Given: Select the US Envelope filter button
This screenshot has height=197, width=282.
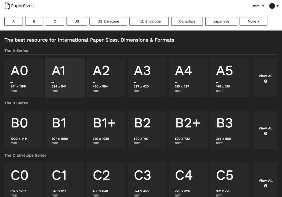Looking at the screenshot, I should click(x=108, y=21).
